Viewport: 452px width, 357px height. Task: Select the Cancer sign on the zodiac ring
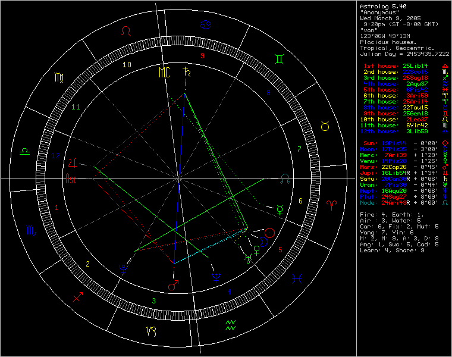click(x=205, y=25)
